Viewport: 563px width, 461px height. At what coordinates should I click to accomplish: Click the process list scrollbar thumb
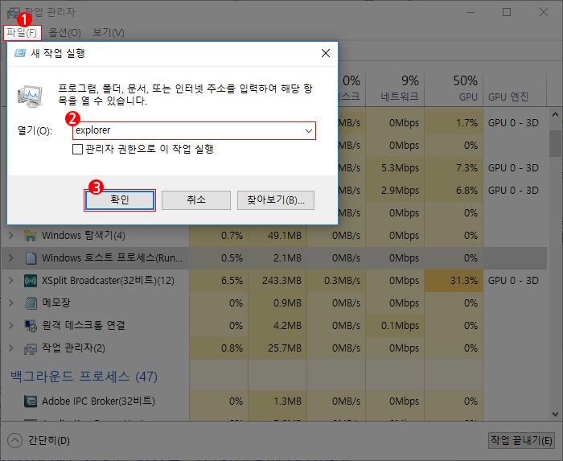[x=555, y=143]
